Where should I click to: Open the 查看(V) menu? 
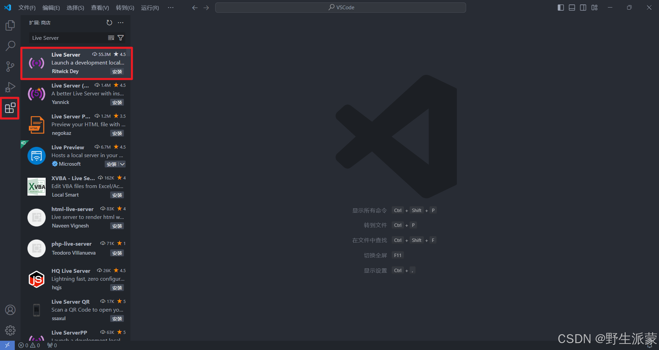click(x=100, y=8)
